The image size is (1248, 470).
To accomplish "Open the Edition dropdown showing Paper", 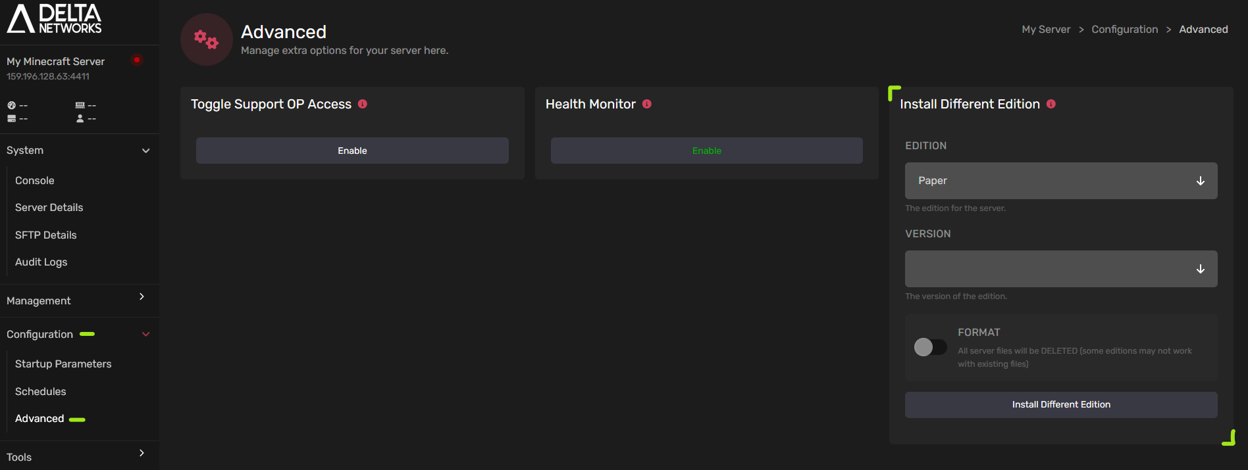I will [1061, 181].
